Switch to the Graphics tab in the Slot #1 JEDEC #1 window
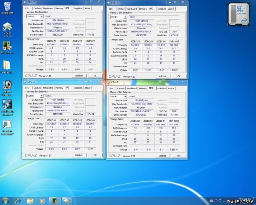Viewport: 256px width, 205px height. tap(78, 8)
